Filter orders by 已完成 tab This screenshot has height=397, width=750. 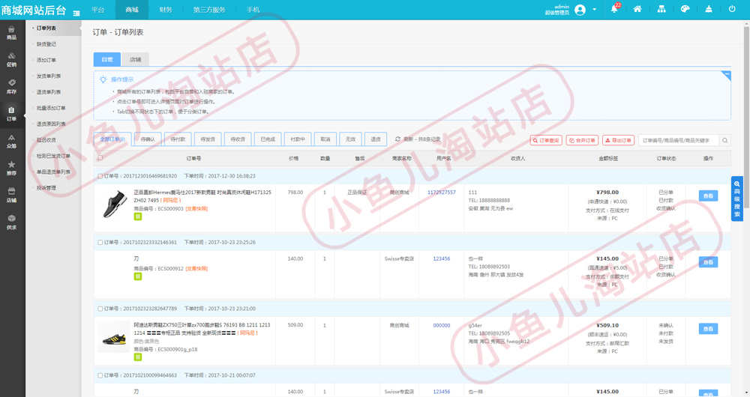(x=268, y=139)
